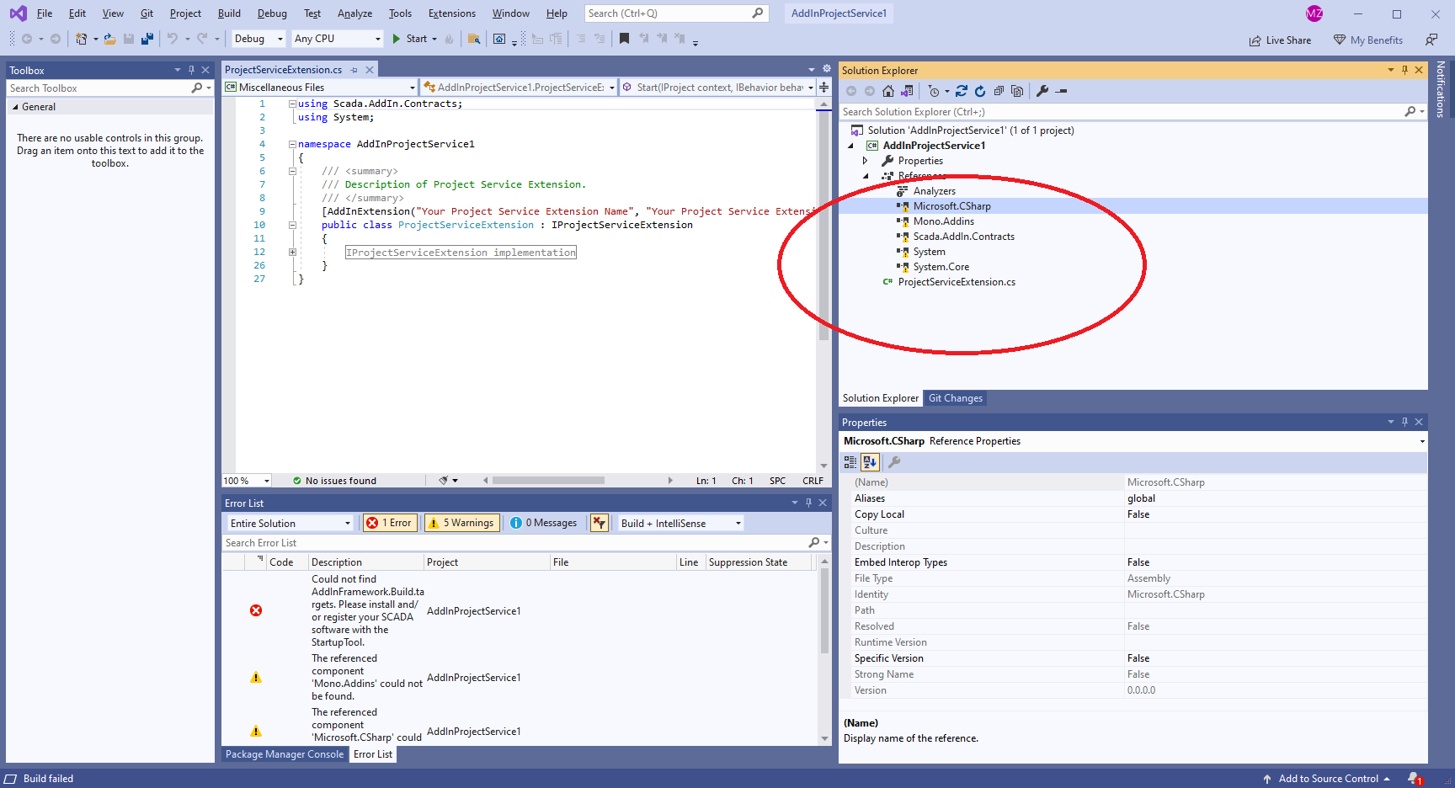Click the search magnifier in Toolbox
The image size is (1455, 788).
(x=196, y=88)
